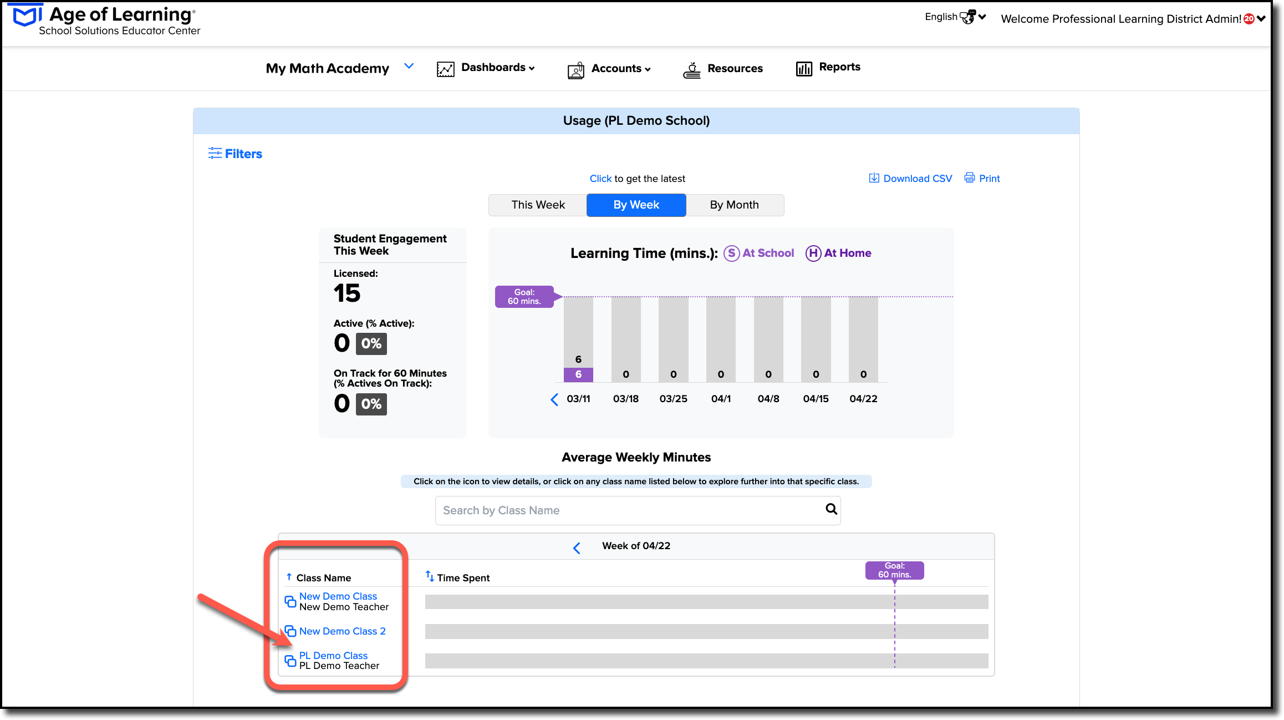Open the Dashboards dropdown menu
The height and width of the screenshot is (720, 1284).
point(498,68)
